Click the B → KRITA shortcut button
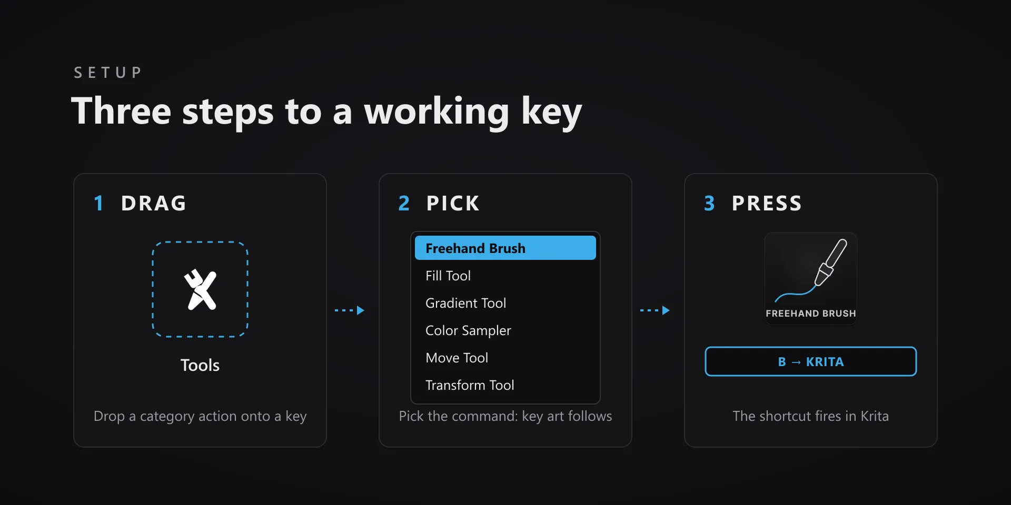Screen dimensions: 1011x505 point(811,361)
